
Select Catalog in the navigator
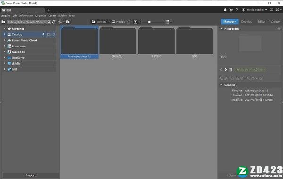17,34
